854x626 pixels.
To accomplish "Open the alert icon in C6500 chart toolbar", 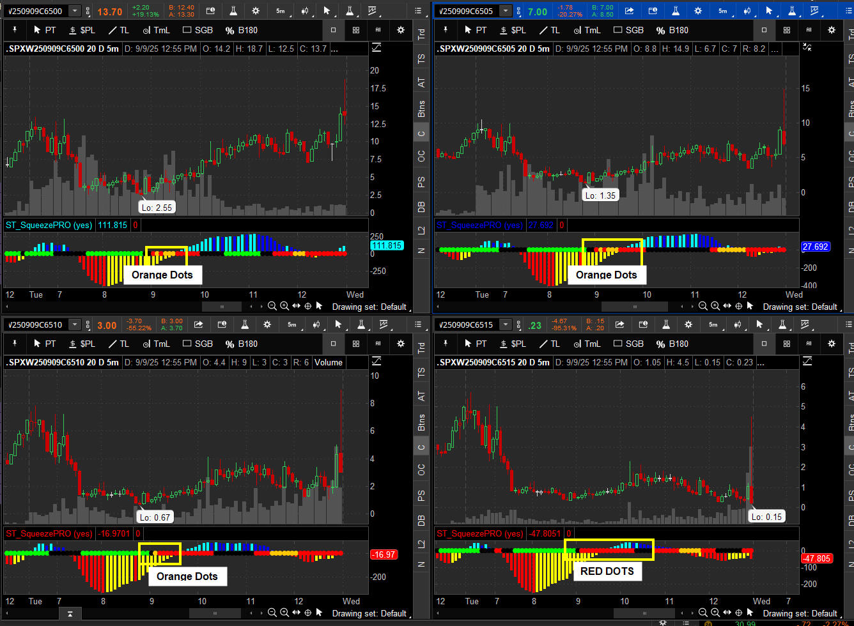I will point(210,11).
